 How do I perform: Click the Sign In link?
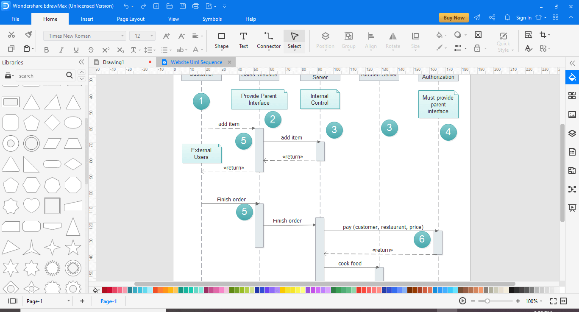pos(523,17)
